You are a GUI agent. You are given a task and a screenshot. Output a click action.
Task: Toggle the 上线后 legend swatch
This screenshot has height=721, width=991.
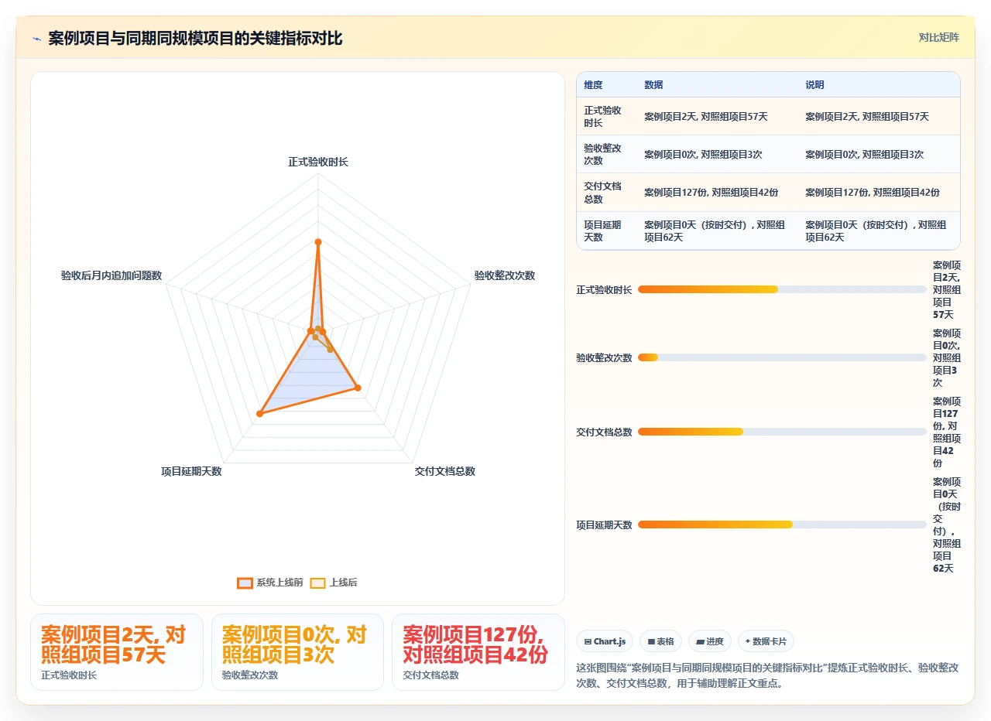pyautogui.click(x=317, y=583)
